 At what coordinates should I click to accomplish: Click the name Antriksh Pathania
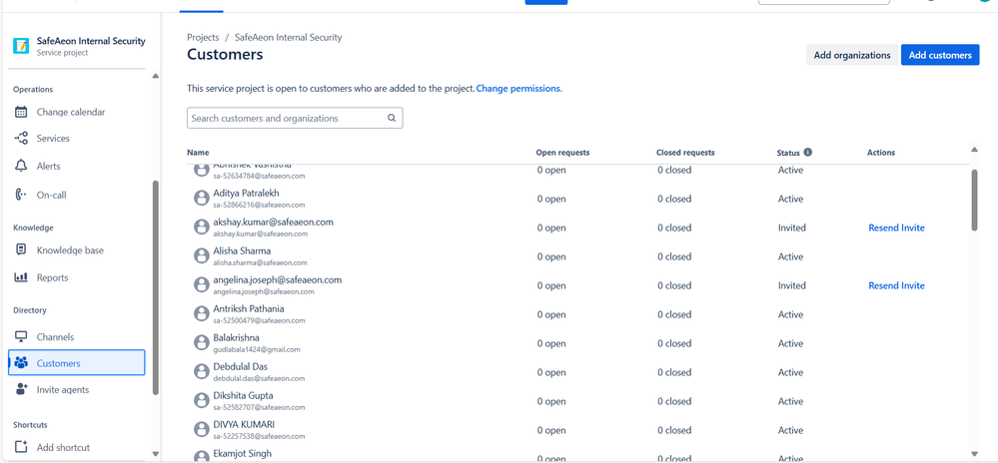tap(248, 308)
